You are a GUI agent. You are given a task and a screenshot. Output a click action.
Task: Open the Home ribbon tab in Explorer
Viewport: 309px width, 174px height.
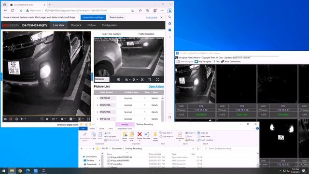coord(92,129)
